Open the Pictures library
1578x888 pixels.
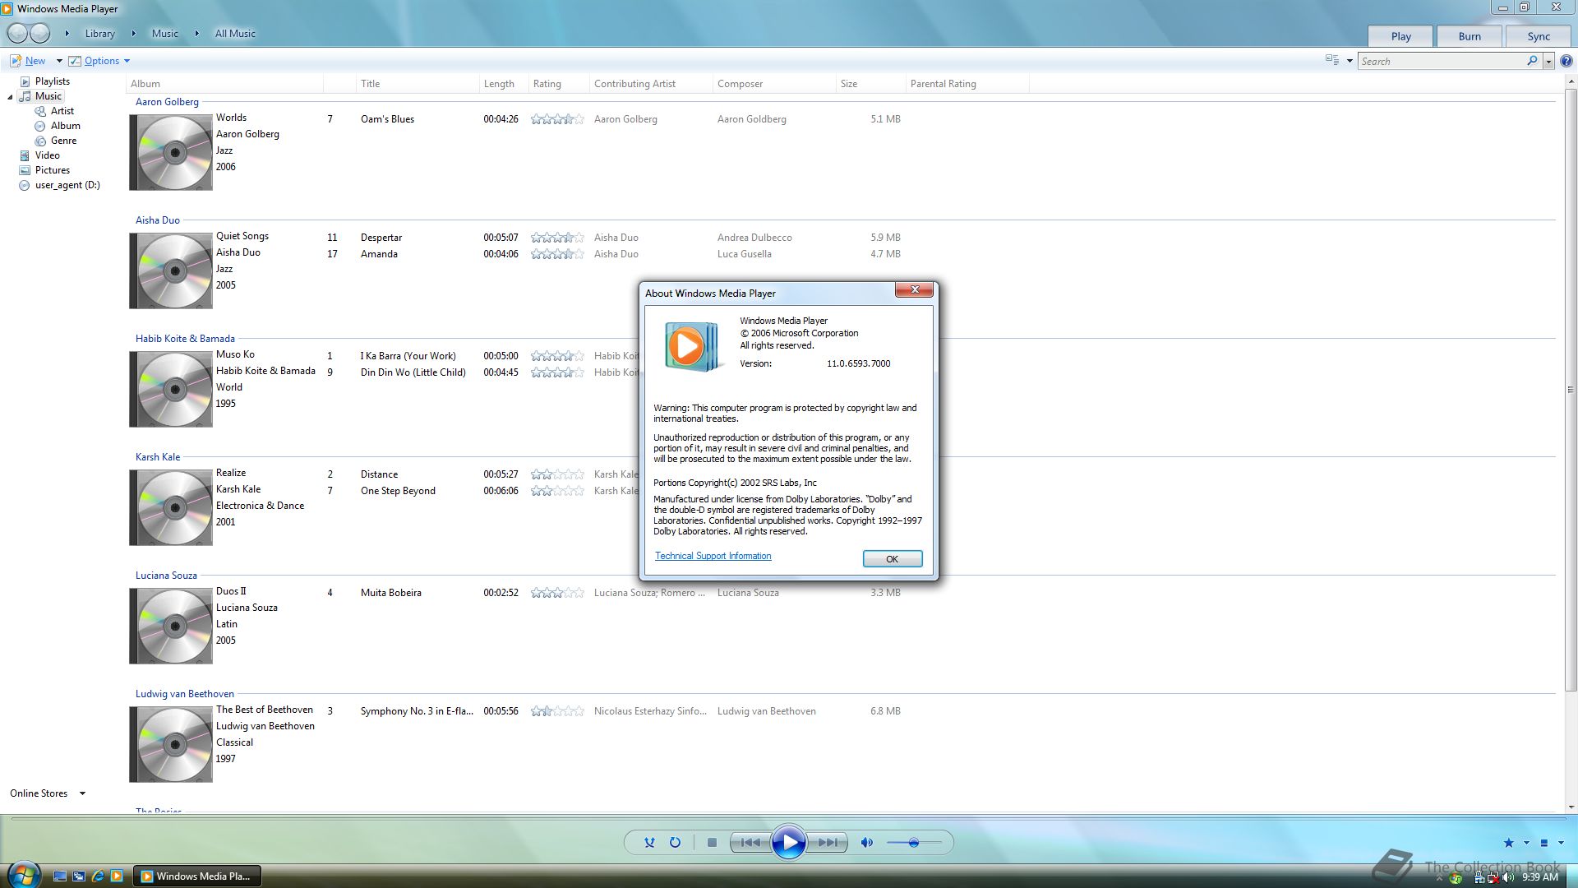[53, 170]
